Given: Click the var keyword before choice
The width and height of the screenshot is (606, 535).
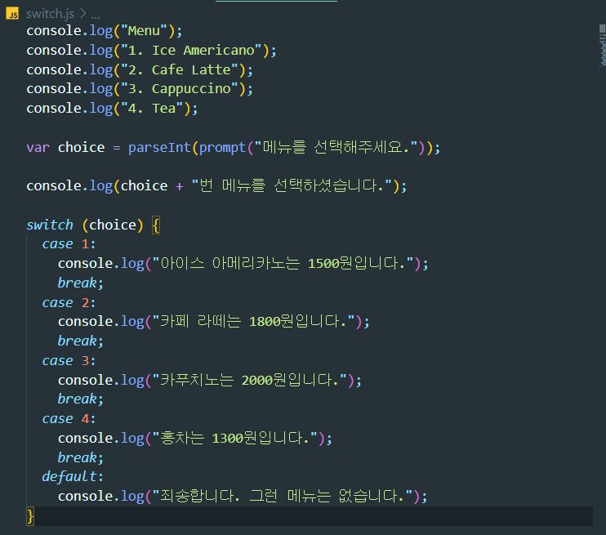Looking at the screenshot, I should 38,148.
